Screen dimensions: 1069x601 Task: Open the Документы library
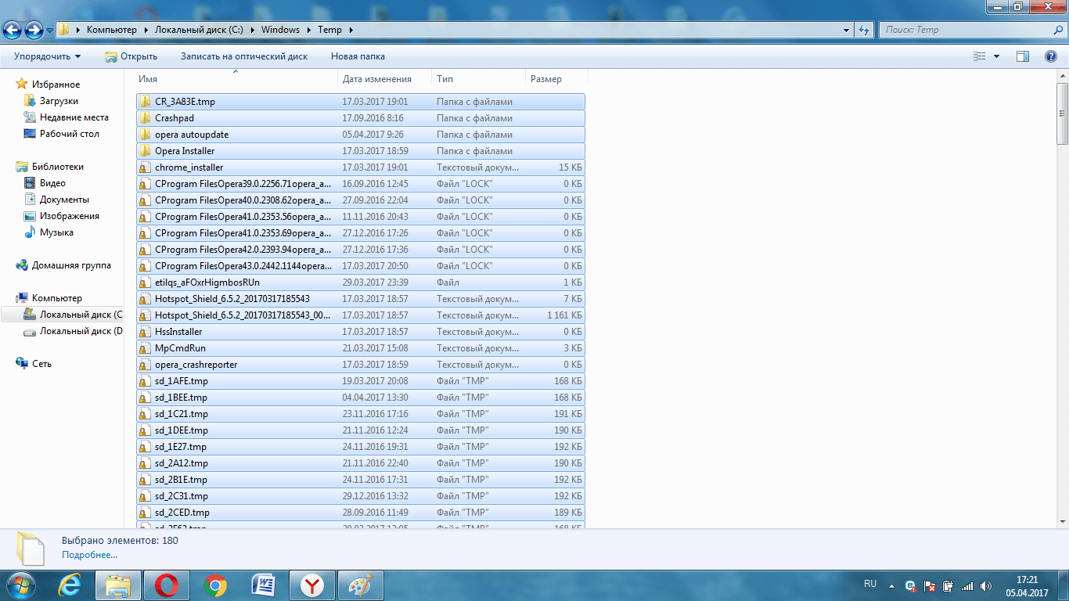pyautogui.click(x=64, y=200)
